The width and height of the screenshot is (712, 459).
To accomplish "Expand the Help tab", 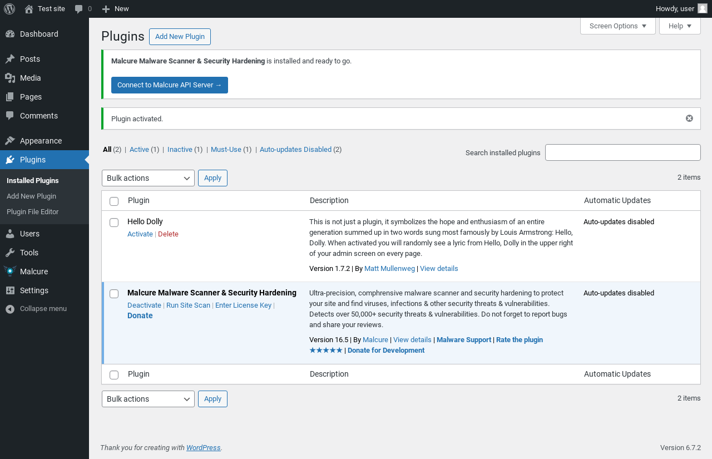I will (x=680, y=26).
